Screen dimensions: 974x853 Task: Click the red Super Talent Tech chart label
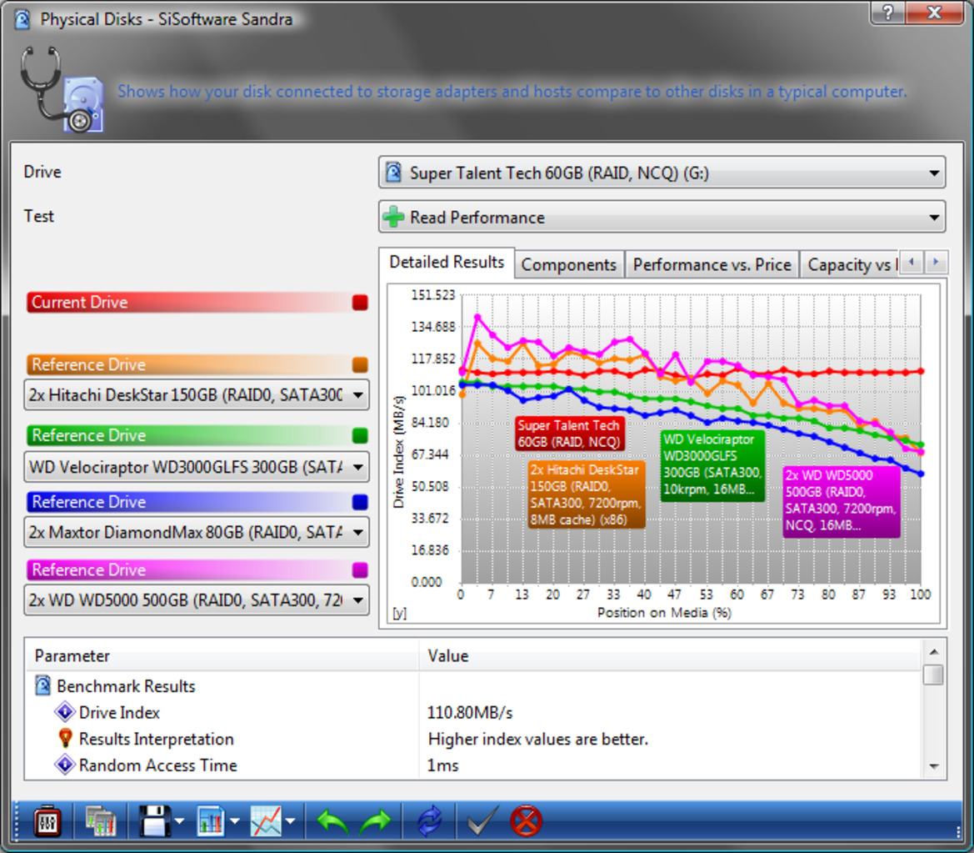570,434
